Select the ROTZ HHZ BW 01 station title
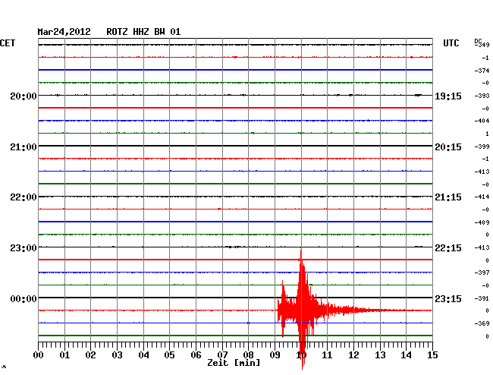The image size is (493, 375). click(143, 32)
